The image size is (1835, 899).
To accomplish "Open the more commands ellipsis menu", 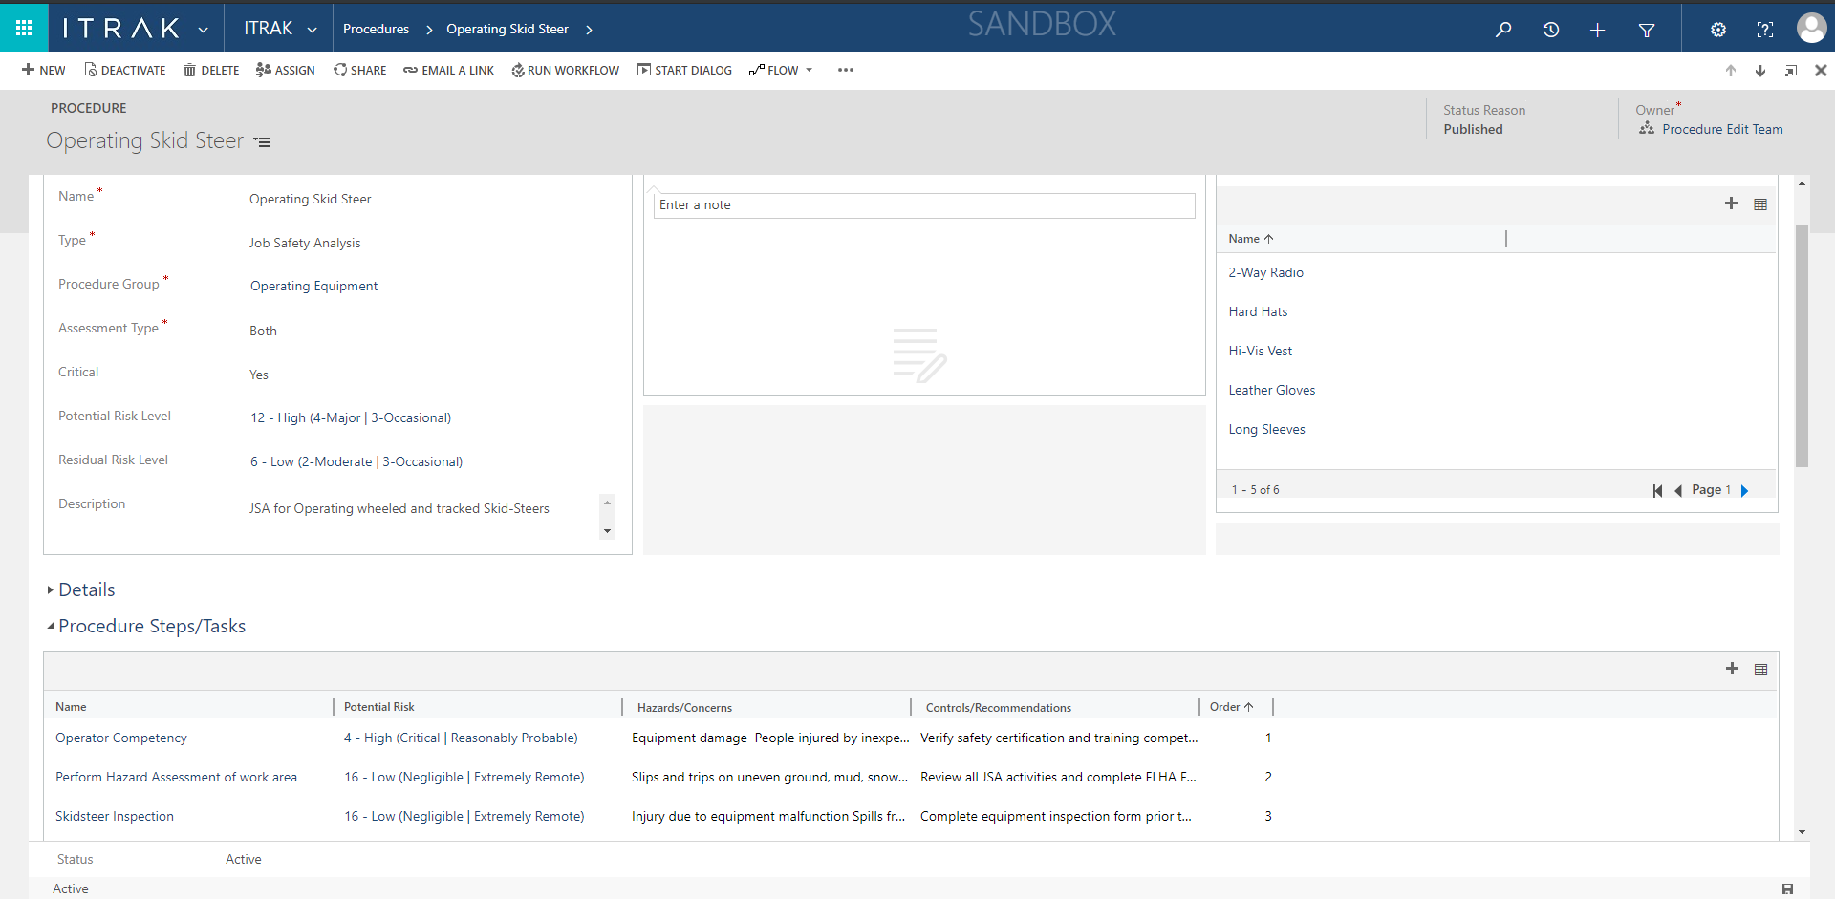I will 845,70.
